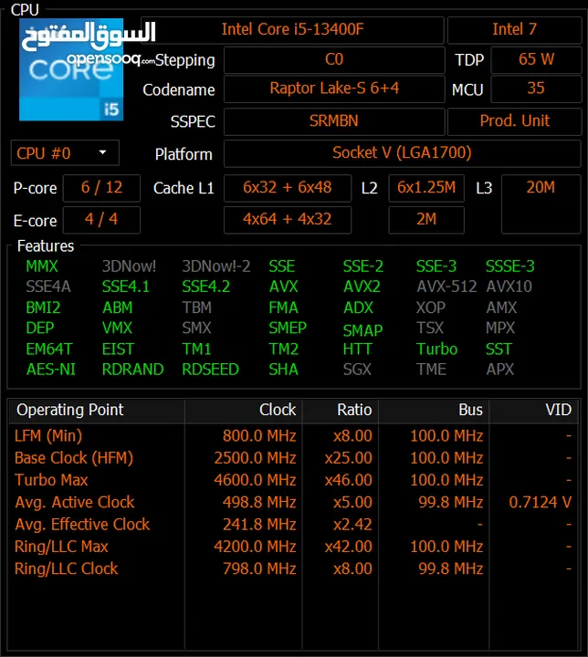Image resolution: width=588 pixels, height=657 pixels.
Task: Click the SSE4.1 feature label
Action: click(126, 287)
